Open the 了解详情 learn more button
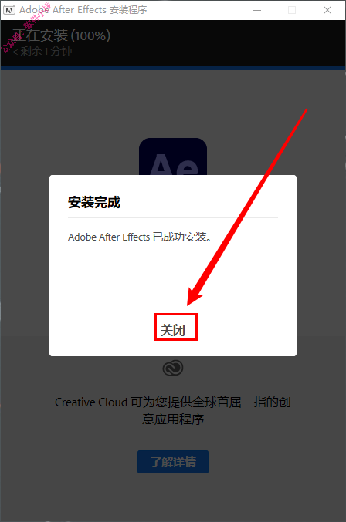Image resolution: width=346 pixels, height=522 pixels. (173, 462)
